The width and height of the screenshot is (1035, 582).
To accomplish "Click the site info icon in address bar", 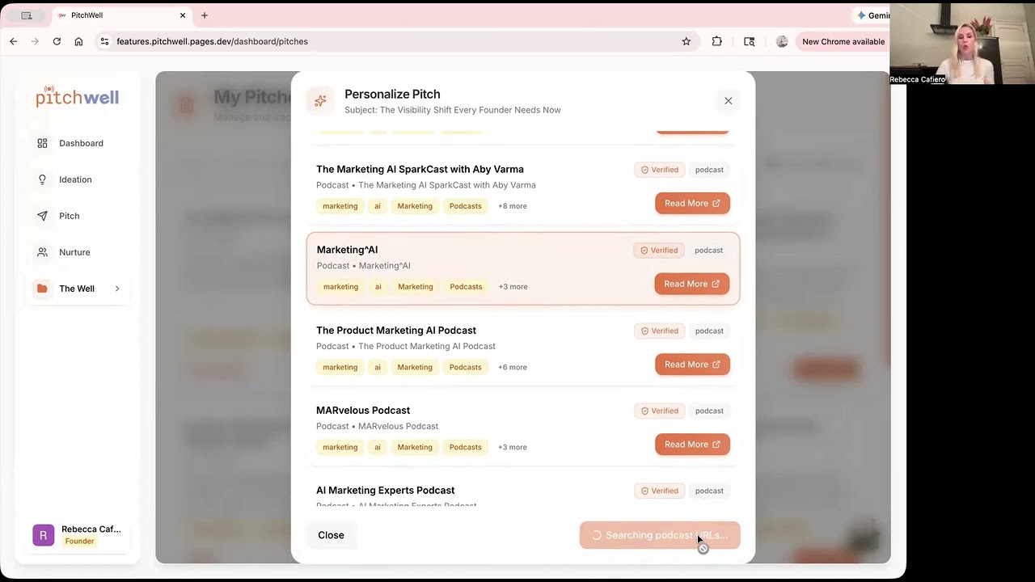I will (103, 41).
